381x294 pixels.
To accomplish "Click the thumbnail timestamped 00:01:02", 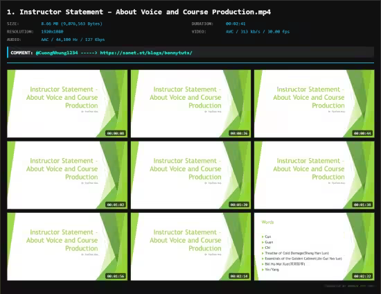I will (67, 175).
